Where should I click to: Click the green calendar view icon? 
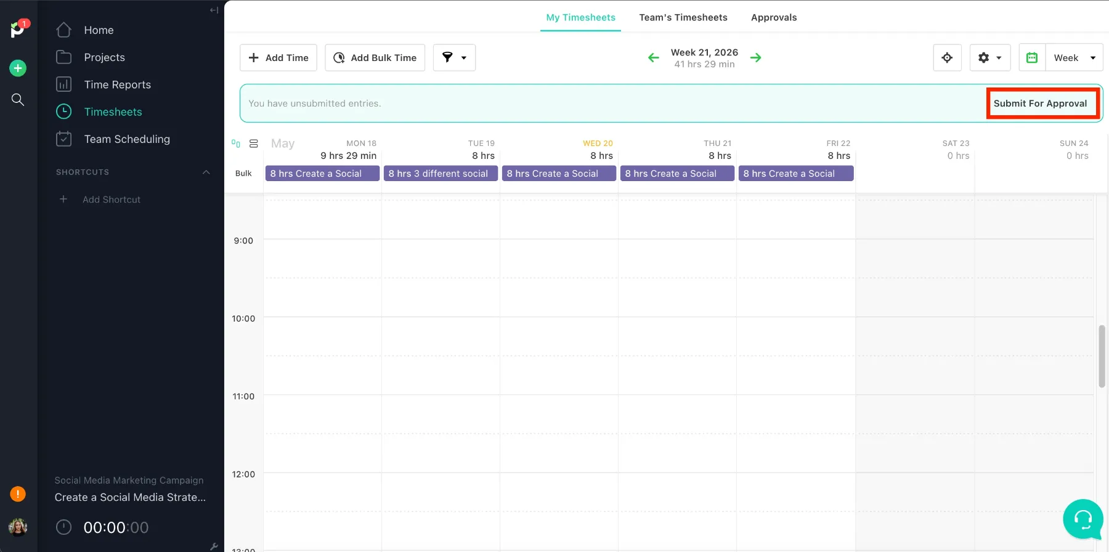coord(1032,57)
